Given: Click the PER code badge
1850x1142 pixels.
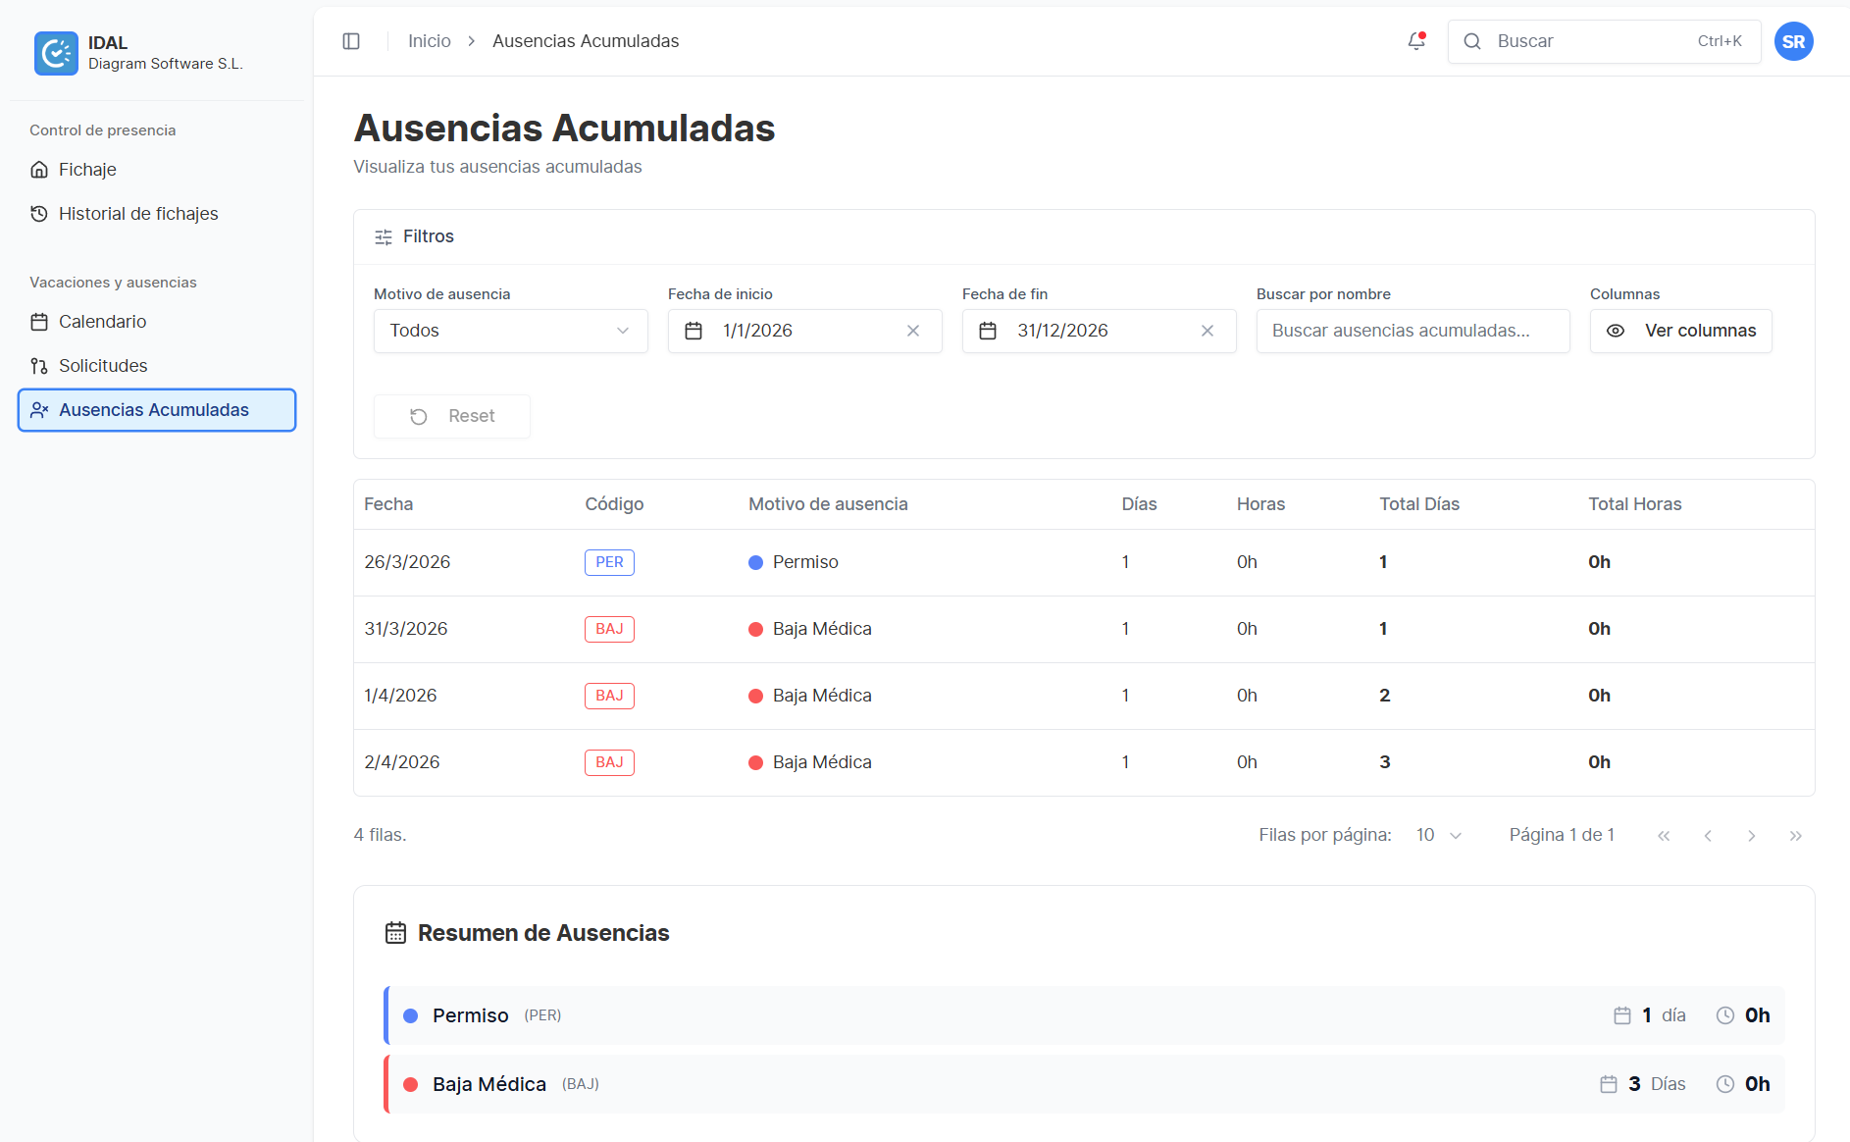Looking at the screenshot, I should tap(609, 562).
